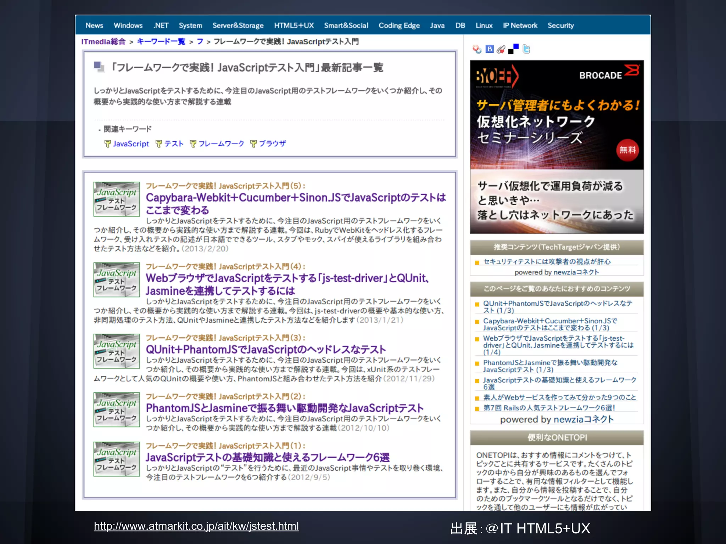Image resolution: width=726 pixels, height=544 pixels.
Task: Open atmarkit.co.jp jstest.html URL on slide
Action: (x=196, y=526)
